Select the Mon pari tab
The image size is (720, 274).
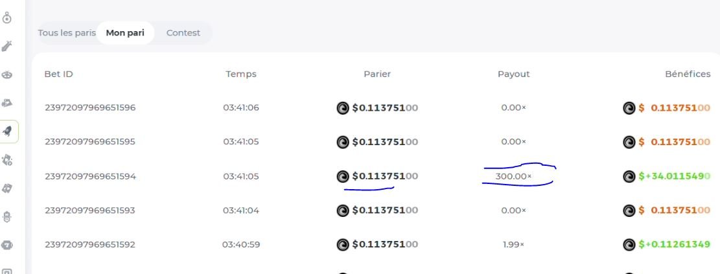click(125, 33)
